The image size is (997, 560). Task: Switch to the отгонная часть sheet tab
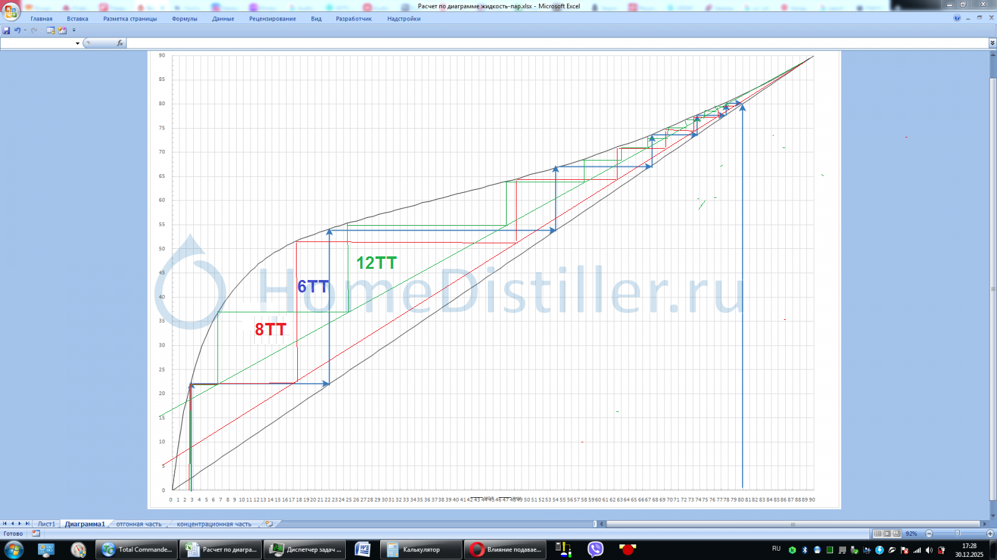(138, 524)
